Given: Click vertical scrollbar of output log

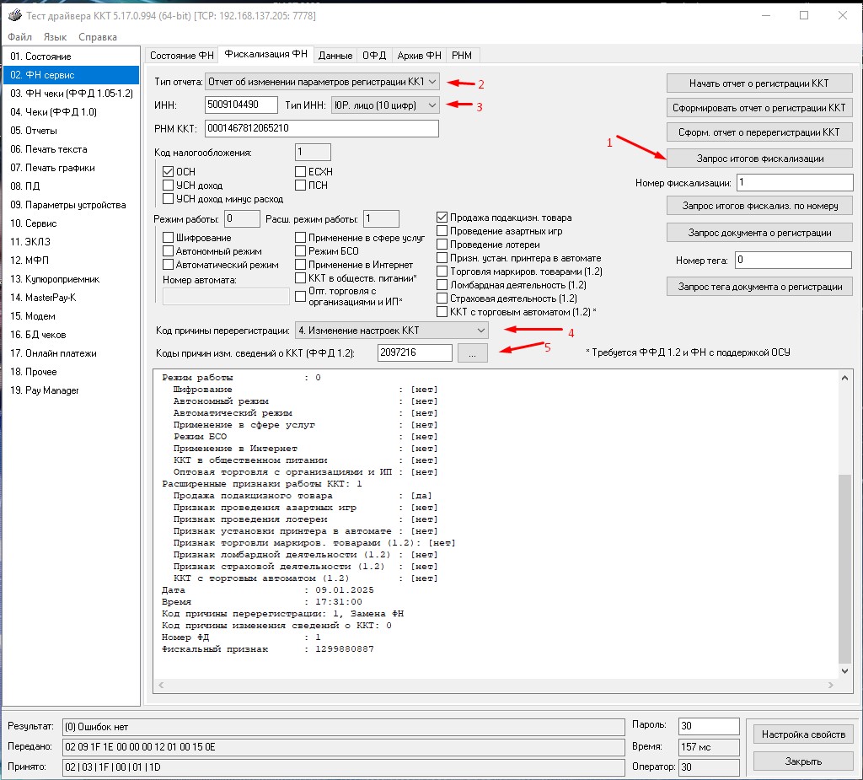Looking at the screenshot, I should pyautogui.click(x=844, y=568).
